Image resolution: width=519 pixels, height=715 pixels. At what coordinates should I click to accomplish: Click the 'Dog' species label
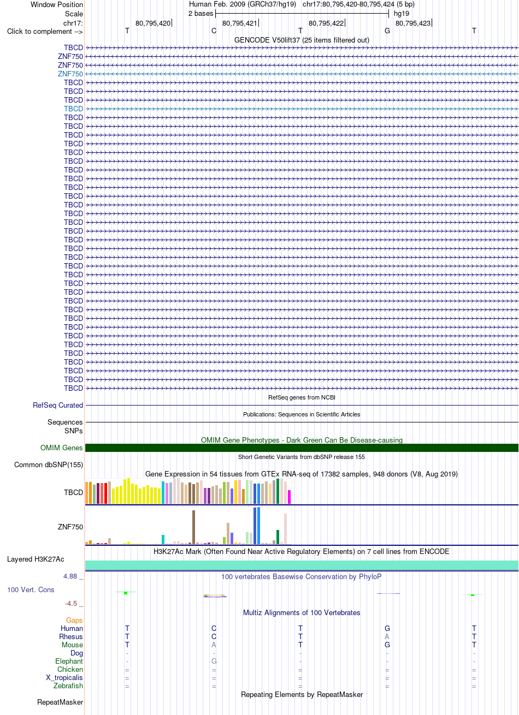pyautogui.click(x=77, y=653)
